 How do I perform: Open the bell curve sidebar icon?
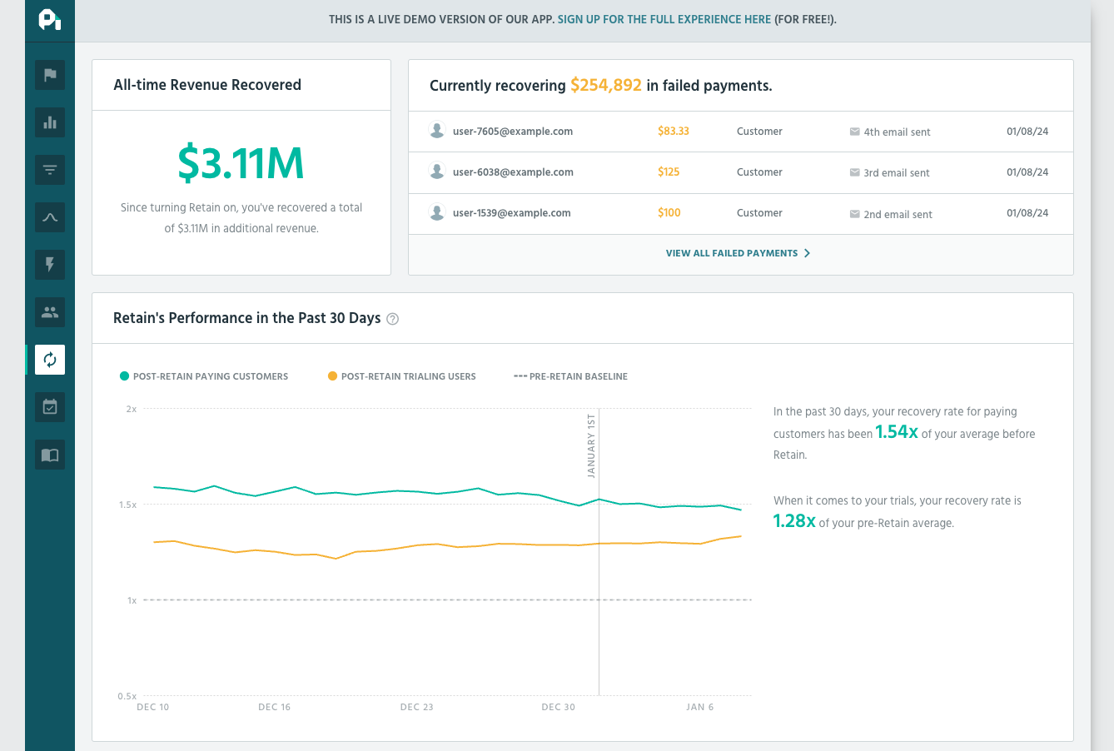[50, 217]
